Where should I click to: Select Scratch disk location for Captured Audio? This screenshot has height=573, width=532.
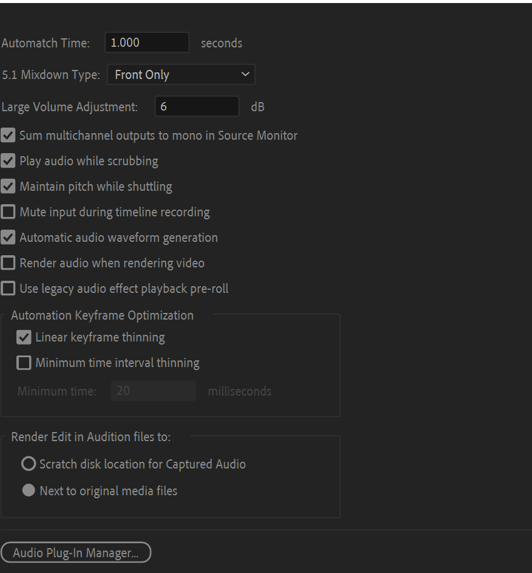(28, 463)
